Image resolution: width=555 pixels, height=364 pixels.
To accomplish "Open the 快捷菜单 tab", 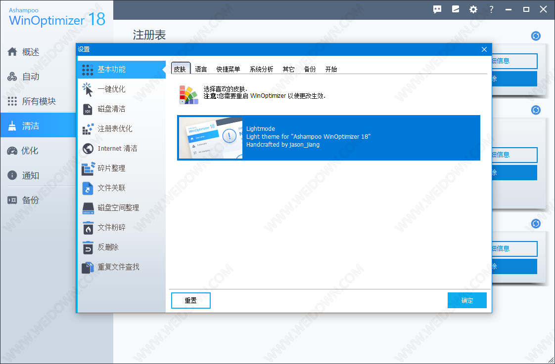I will tap(229, 69).
